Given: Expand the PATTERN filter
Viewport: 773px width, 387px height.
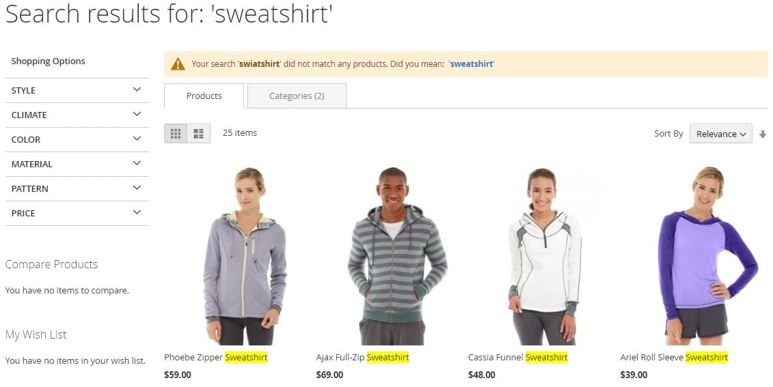Looking at the screenshot, I should pos(77,189).
